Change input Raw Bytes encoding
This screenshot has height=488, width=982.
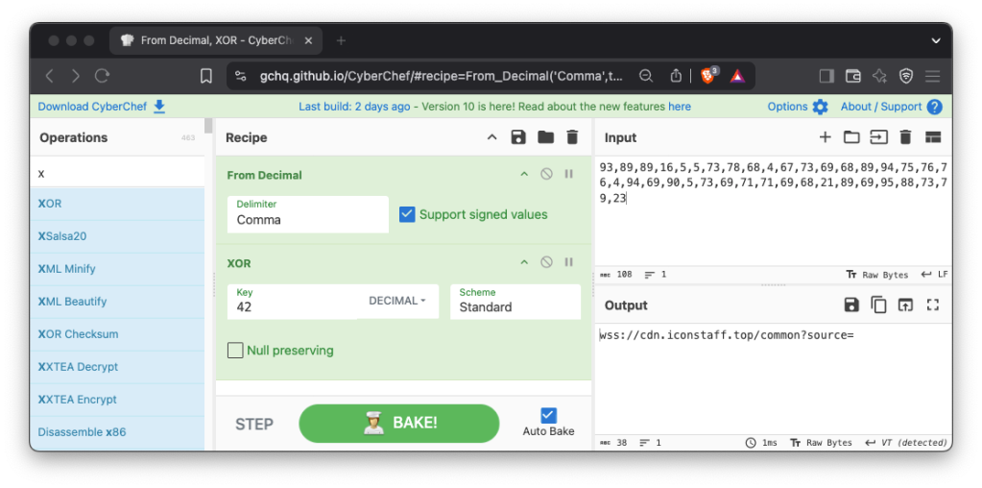[x=876, y=275]
